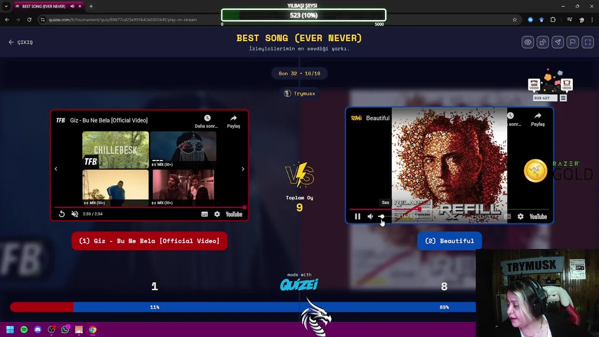
Task: Open settings gear on the Giz video
Action: 217,214
